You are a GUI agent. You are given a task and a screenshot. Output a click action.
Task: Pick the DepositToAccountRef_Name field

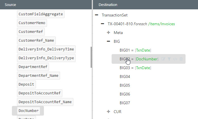point(45,102)
